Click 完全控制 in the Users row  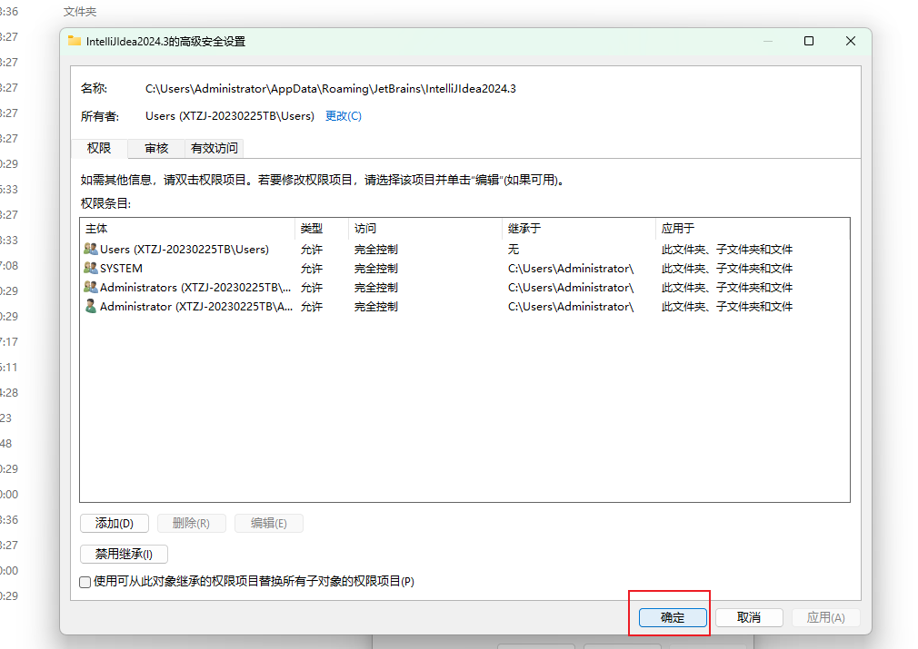[x=376, y=249]
